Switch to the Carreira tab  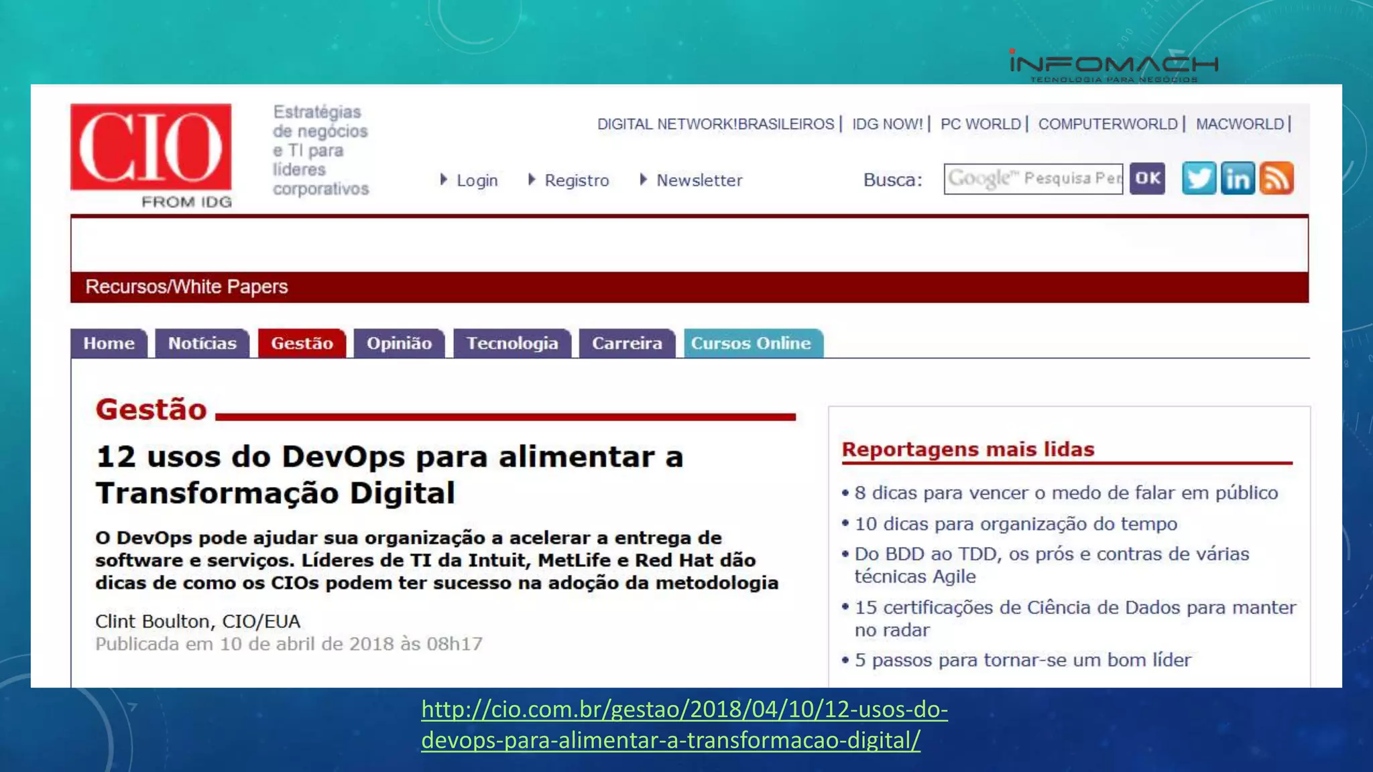627,343
